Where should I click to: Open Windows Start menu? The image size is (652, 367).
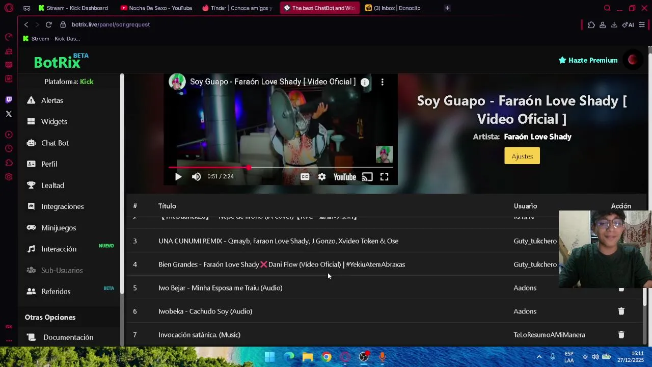click(269, 357)
